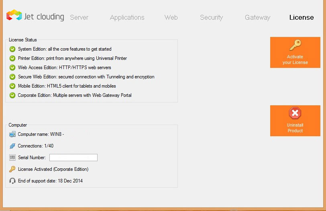Click the Connections plug icon
The height and width of the screenshot is (211, 326).
pyautogui.click(x=12, y=146)
